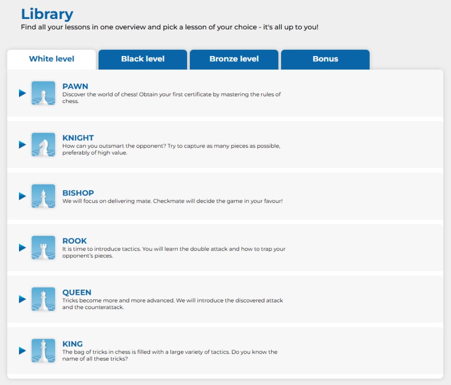Expand the Knight lesson arrow

(22, 144)
